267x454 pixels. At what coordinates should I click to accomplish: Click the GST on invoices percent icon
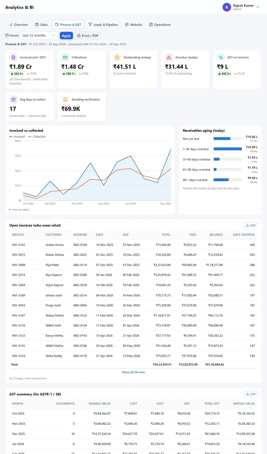[221, 57]
